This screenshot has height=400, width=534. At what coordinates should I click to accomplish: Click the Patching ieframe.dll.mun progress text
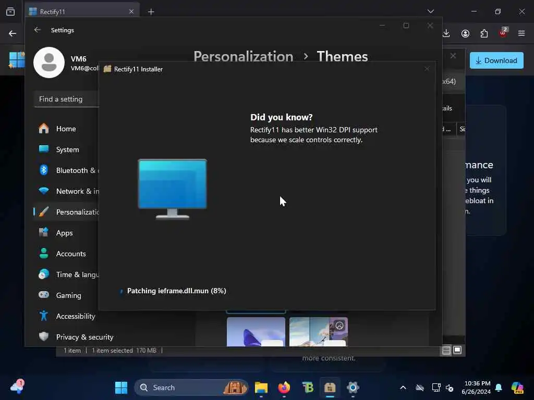pos(176,291)
